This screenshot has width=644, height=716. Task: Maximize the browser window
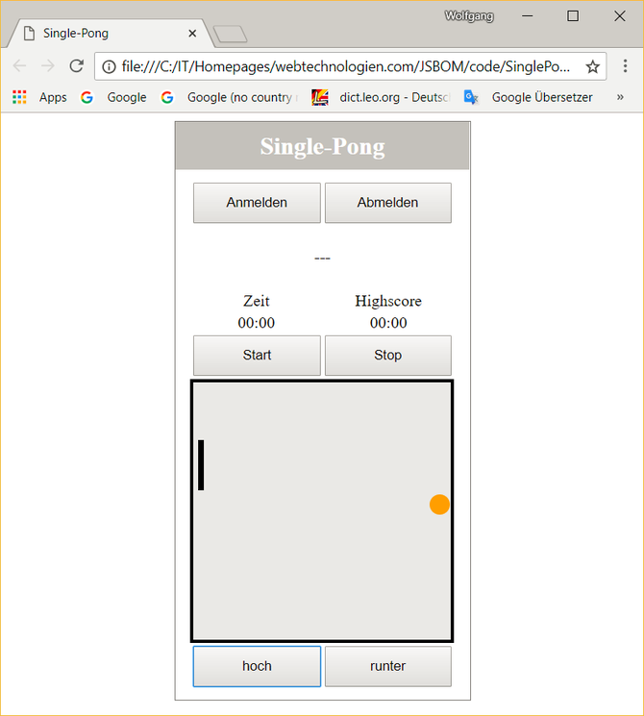click(x=573, y=16)
